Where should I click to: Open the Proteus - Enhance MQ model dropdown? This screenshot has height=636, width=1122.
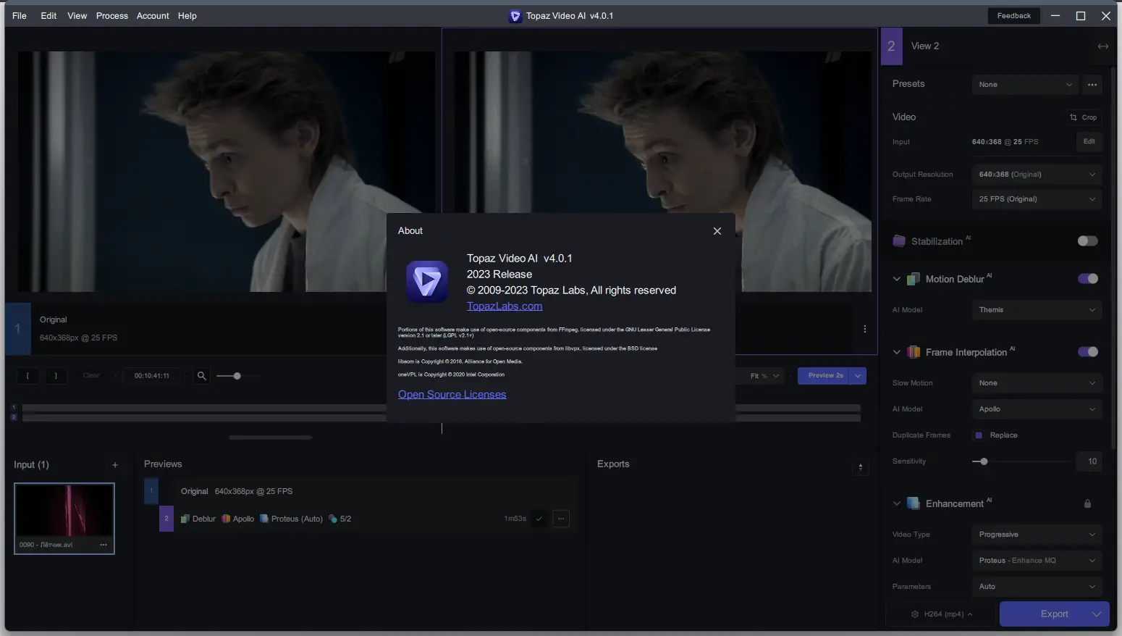[x=1037, y=561]
